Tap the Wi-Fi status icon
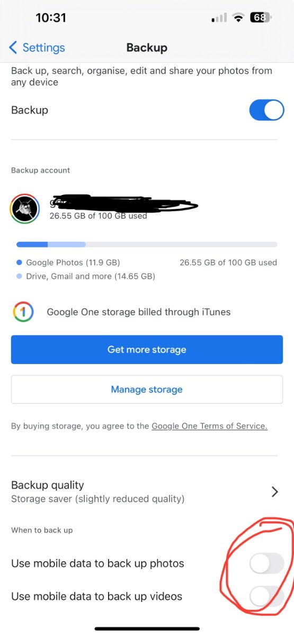 pyautogui.click(x=238, y=18)
